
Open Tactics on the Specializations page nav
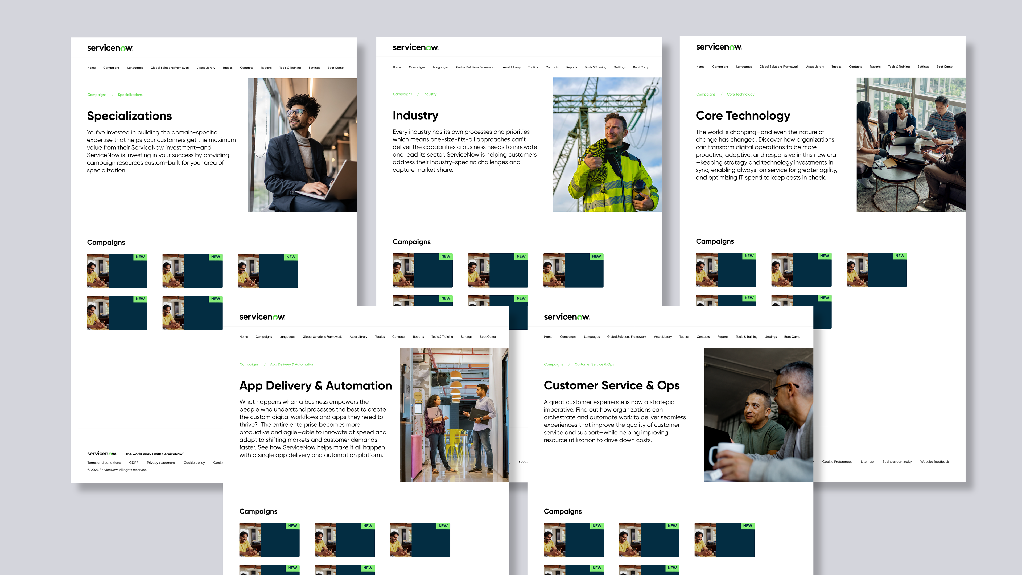click(x=227, y=68)
